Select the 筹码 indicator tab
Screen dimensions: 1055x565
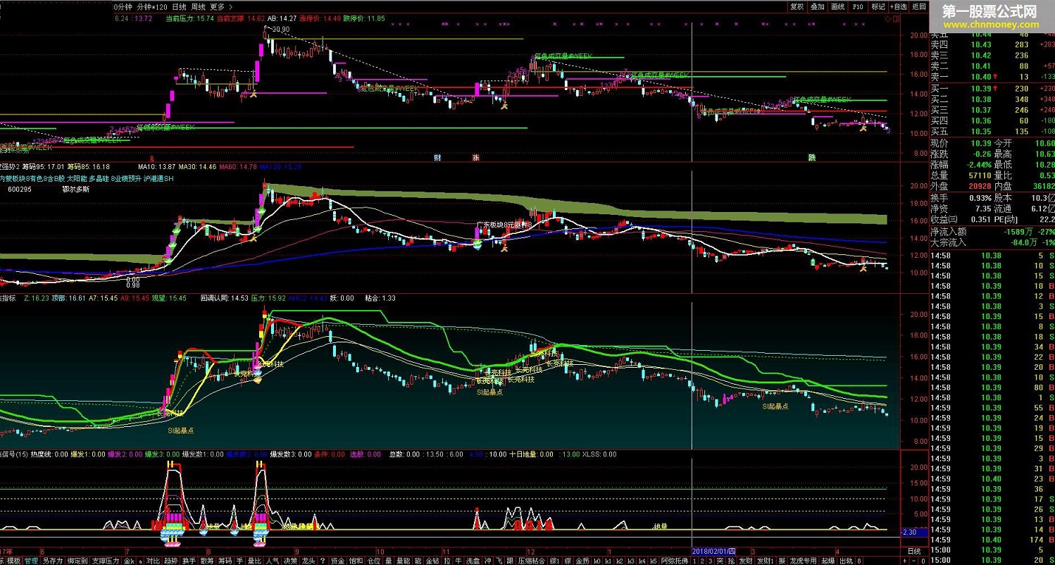(x=225, y=561)
